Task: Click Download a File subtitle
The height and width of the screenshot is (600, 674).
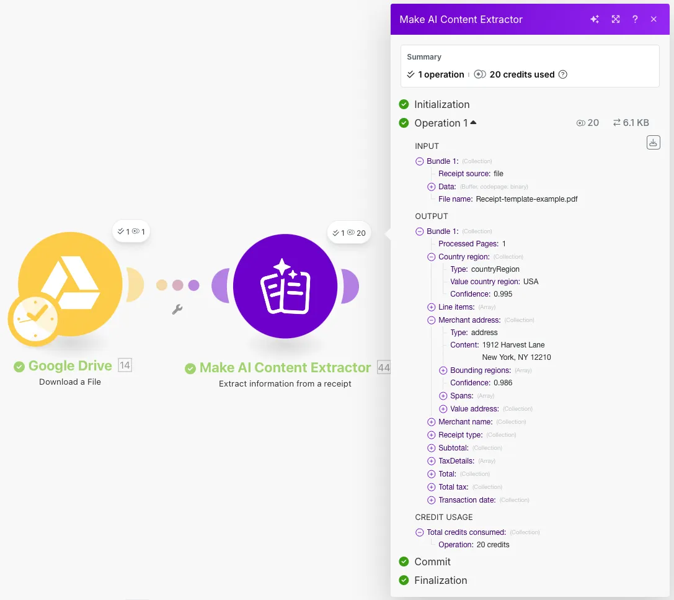Action: coord(70,382)
